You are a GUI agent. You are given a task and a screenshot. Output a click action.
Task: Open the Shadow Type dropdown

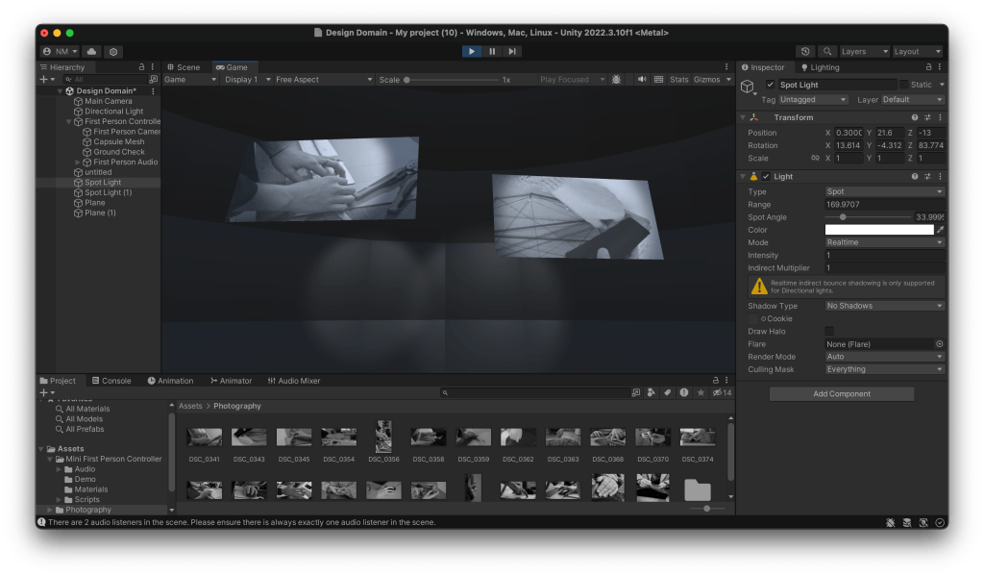coord(884,306)
